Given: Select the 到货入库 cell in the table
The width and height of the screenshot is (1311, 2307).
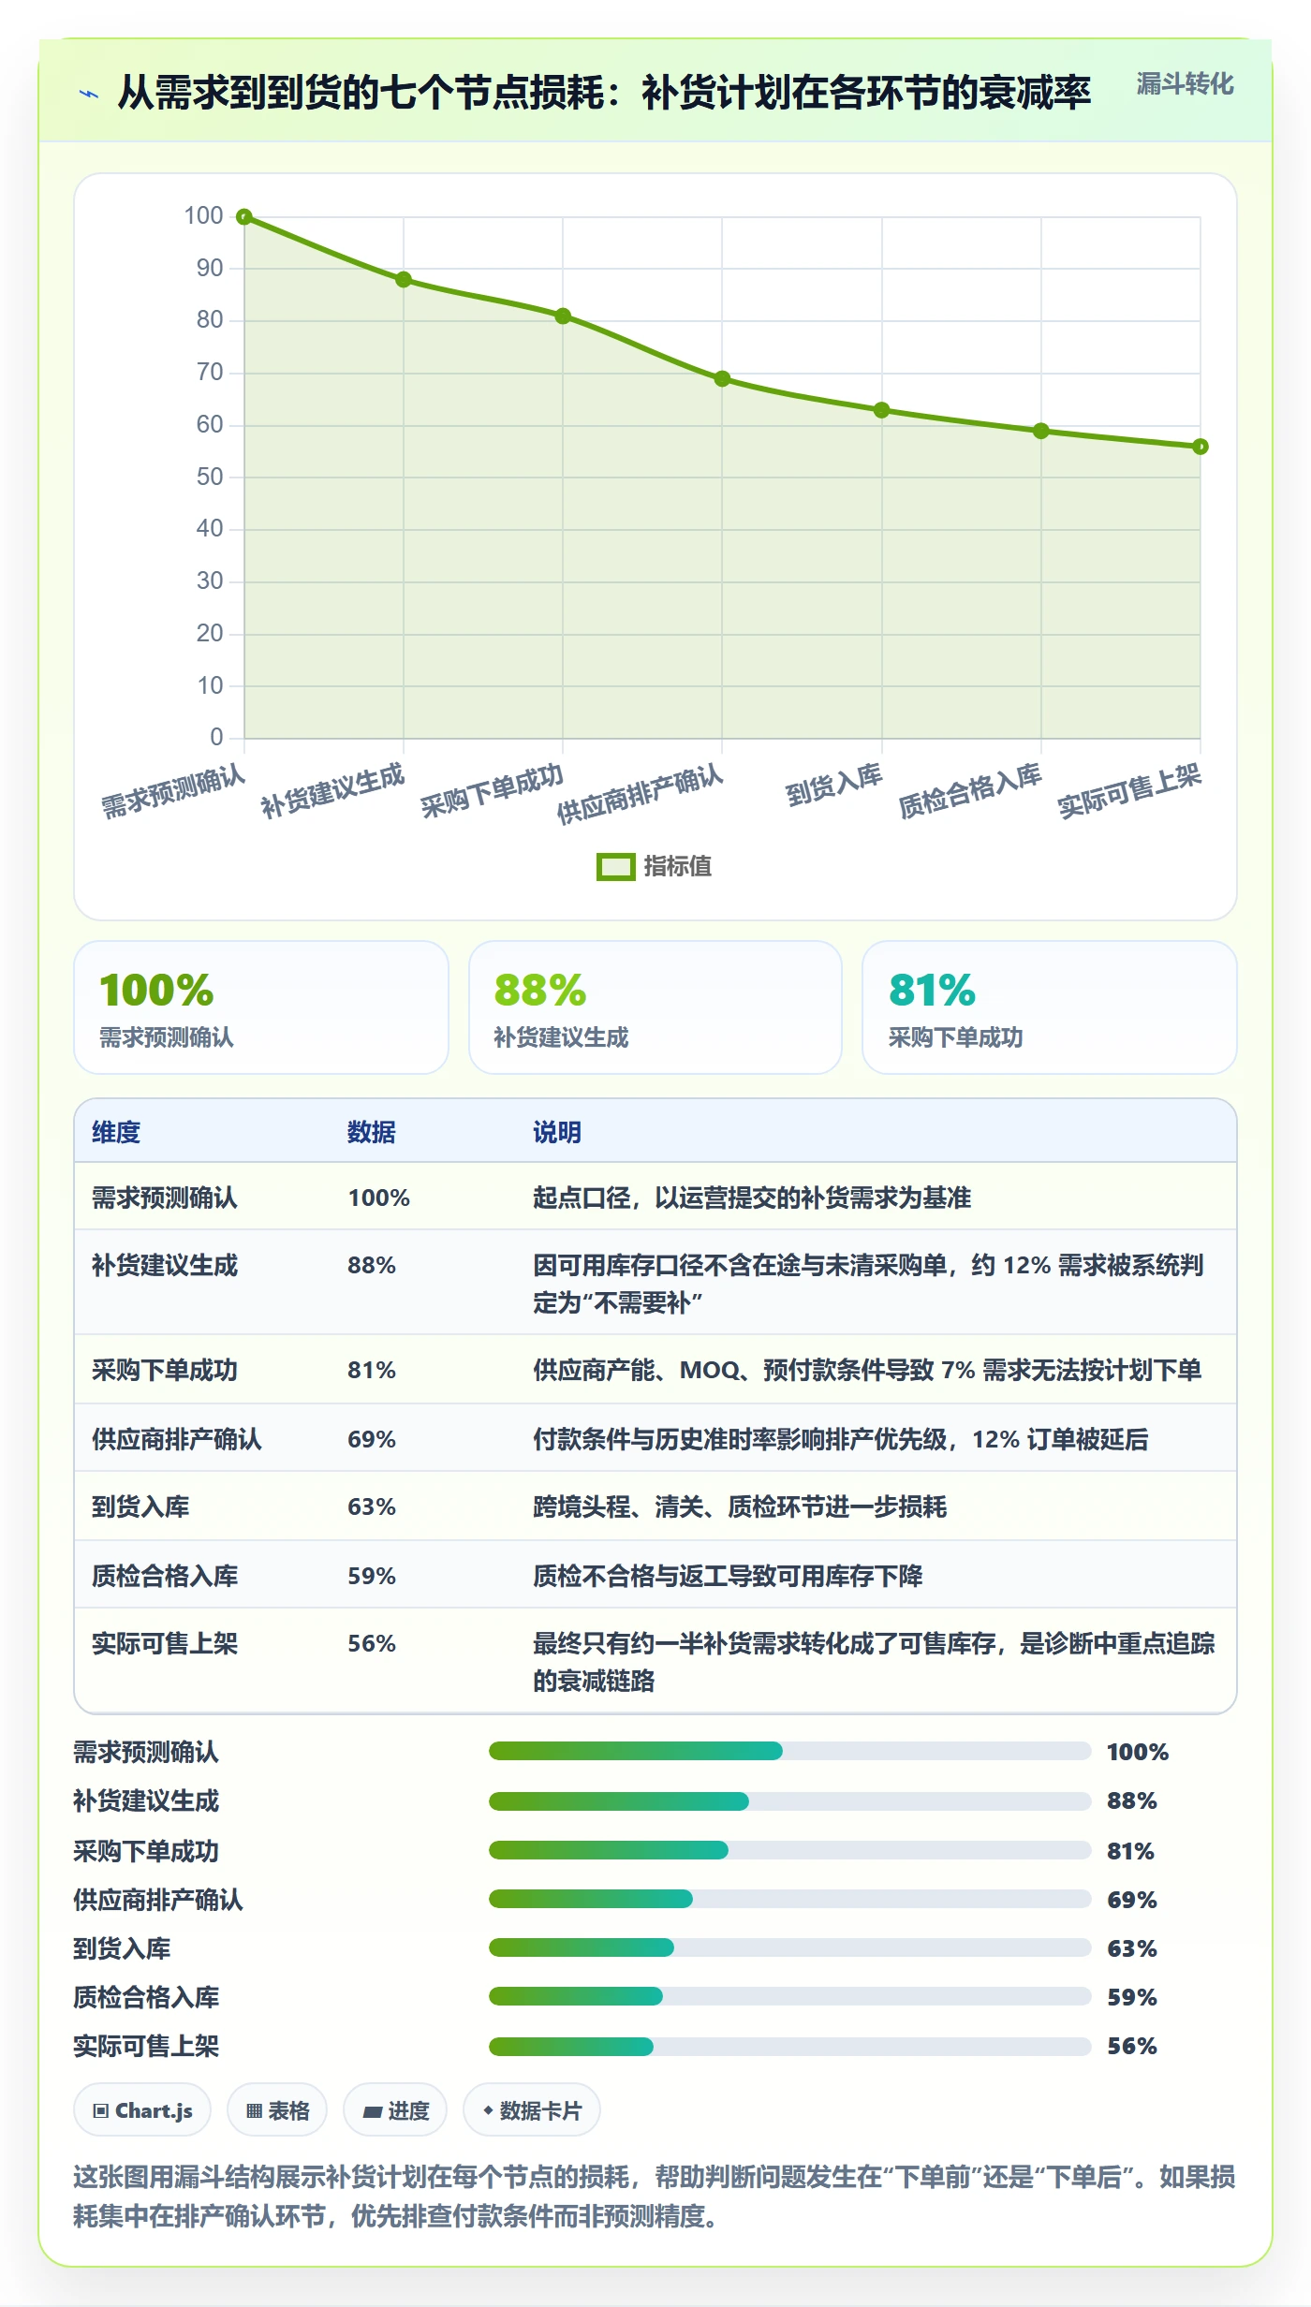Looking at the screenshot, I should [140, 1506].
